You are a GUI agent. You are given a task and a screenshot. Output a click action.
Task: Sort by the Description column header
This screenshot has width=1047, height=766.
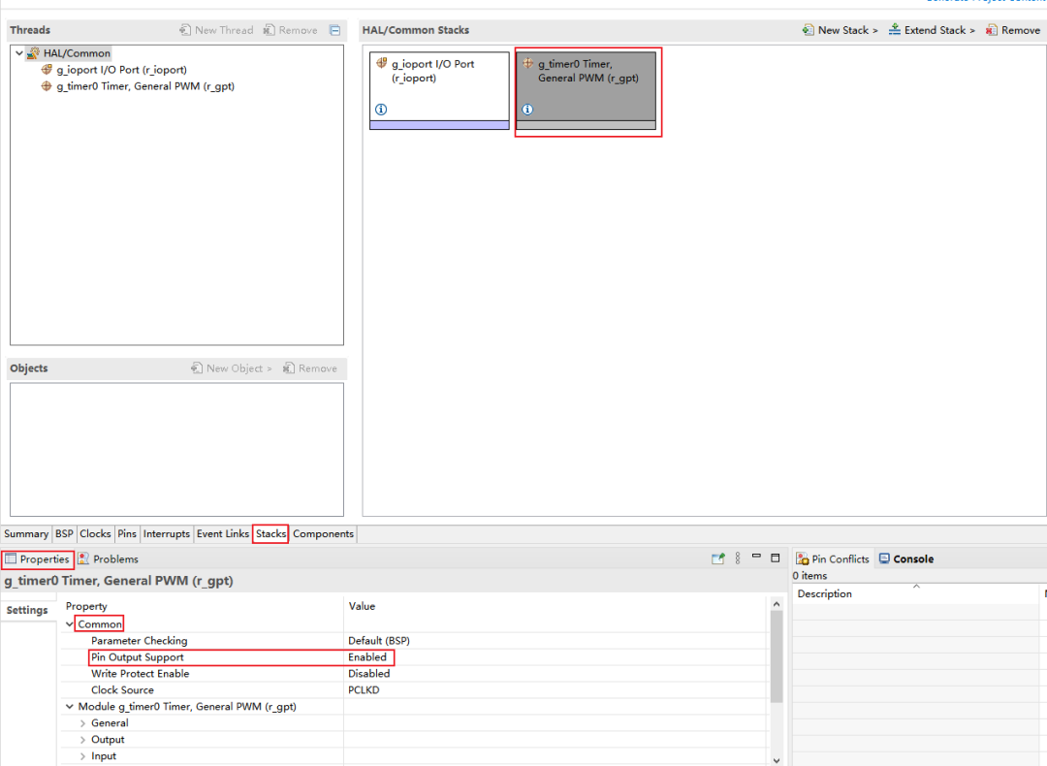pyautogui.click(x=825, y=593)
